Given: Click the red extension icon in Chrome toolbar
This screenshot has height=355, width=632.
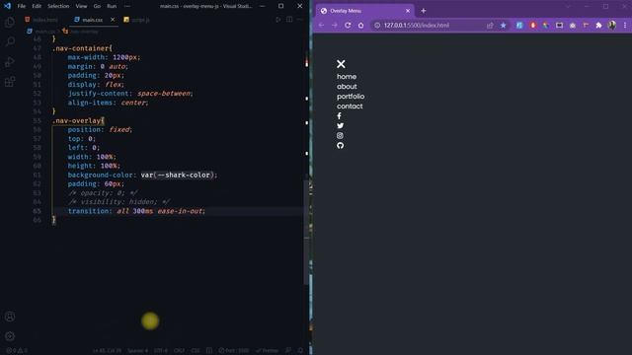Looking at the screenshot, I should (x=533, y=25).
